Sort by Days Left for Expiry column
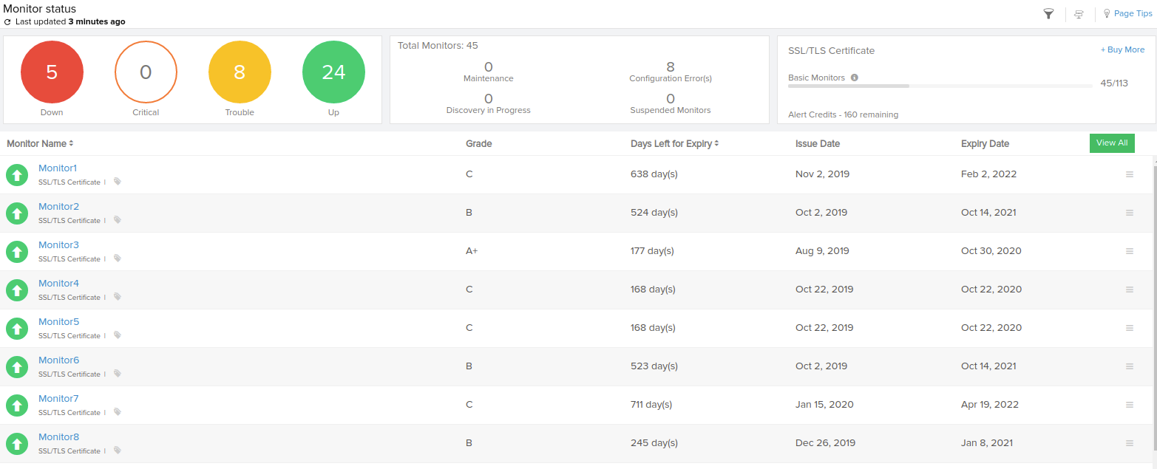Image resolution: width=1157 pixels, height=469 pixels. (674, 144)
